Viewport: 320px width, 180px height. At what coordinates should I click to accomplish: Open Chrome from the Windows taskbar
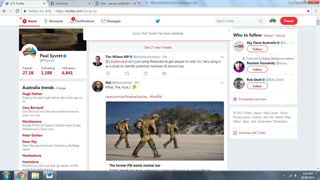pyautogui.click(x=21, y=175)
